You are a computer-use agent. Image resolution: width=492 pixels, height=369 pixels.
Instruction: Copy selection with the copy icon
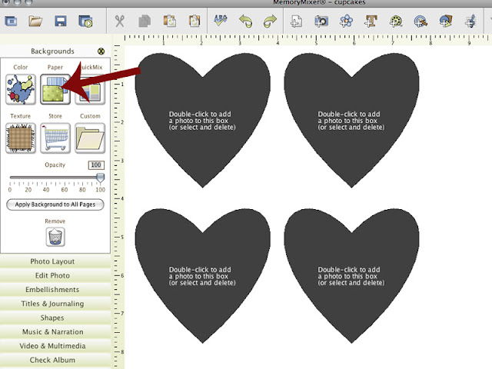tap(145, 22)
